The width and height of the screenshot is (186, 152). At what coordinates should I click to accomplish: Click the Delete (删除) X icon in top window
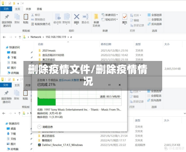click(77, 19)
